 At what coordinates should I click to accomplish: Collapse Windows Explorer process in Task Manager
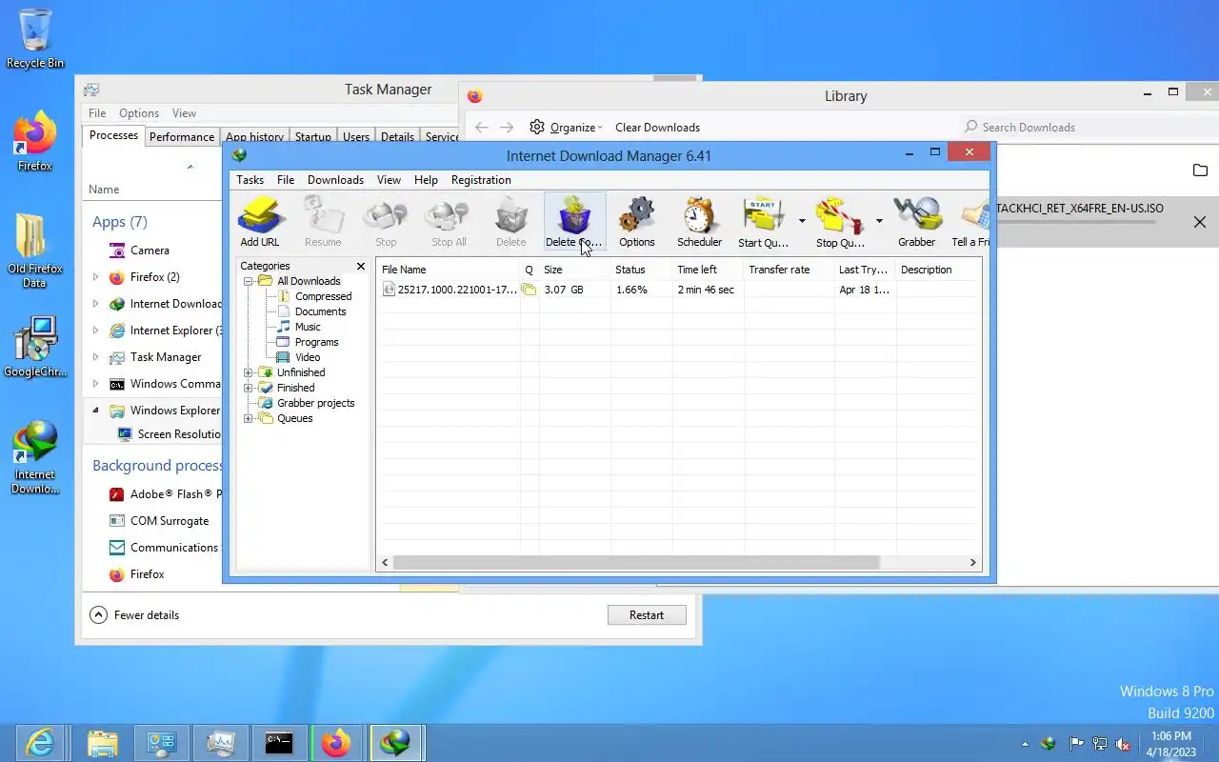pos(95,411)
